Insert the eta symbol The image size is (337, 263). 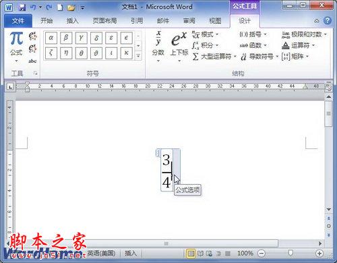coord(66,53)
